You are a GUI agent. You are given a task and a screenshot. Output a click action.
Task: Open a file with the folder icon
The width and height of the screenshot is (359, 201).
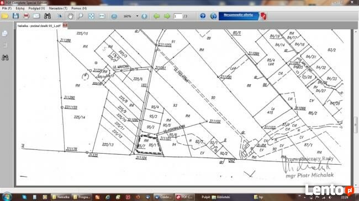[5, 16]
